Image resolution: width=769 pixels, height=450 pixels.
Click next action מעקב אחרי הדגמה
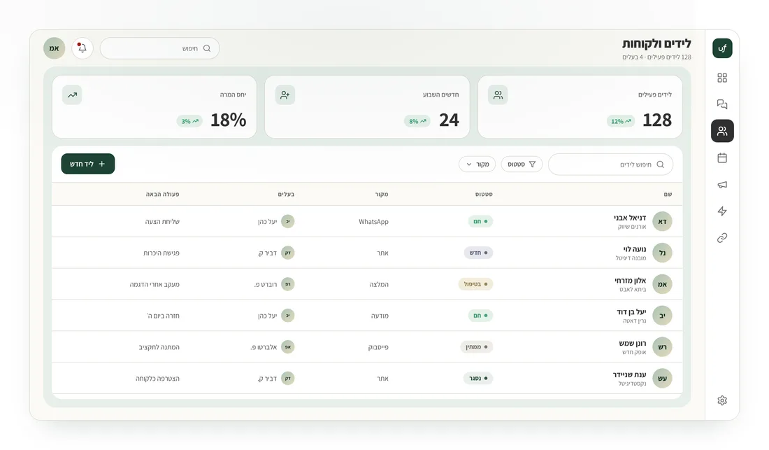pos(154,285)
